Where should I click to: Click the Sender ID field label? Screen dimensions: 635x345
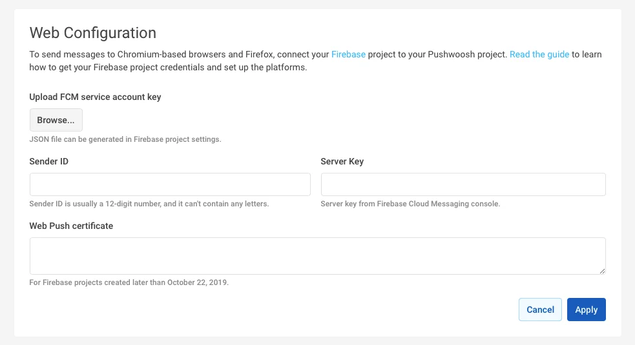(x=49, y=161)
